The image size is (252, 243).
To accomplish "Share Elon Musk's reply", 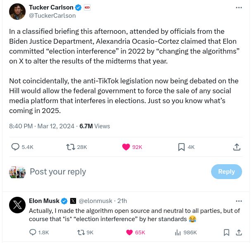I will coord(239,232).
